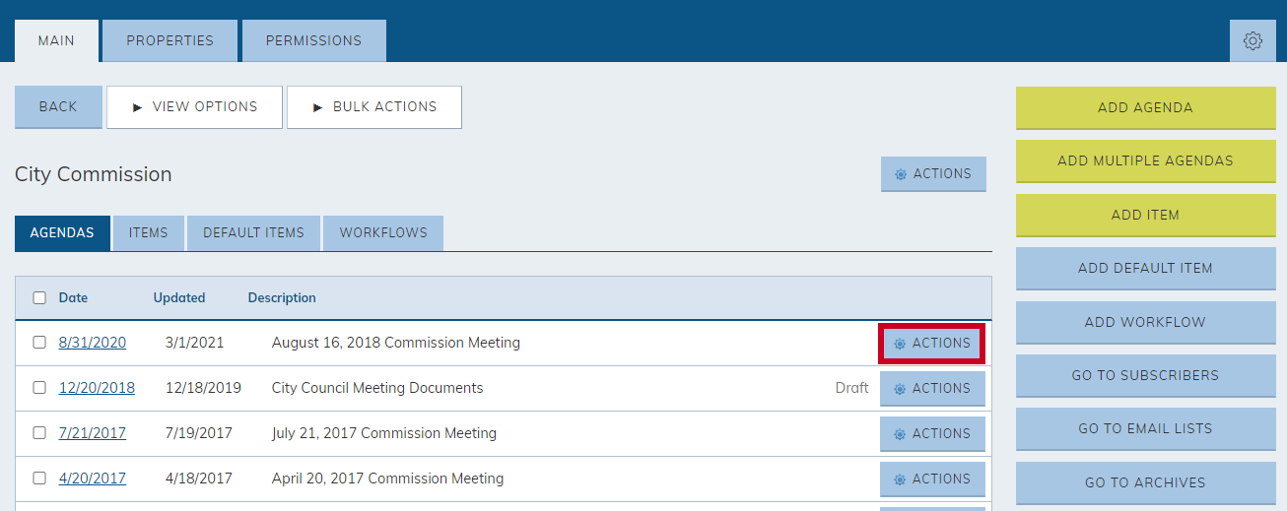
Task: Switch to the Workflows sub-tab
Action: (x=383, y=233)
